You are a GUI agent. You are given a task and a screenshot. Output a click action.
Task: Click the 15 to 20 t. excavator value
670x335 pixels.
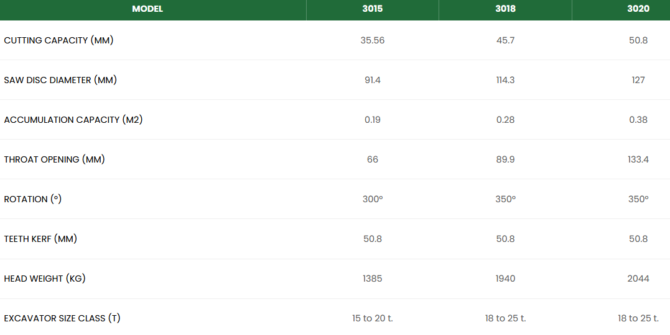(x=373, y=318)
